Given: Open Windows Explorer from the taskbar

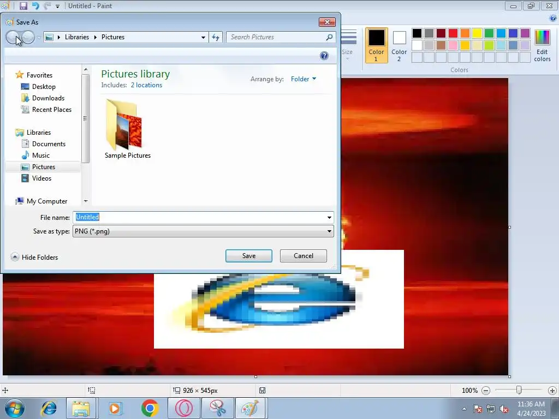Looking at the screenshot, I should tap(81, 408).
